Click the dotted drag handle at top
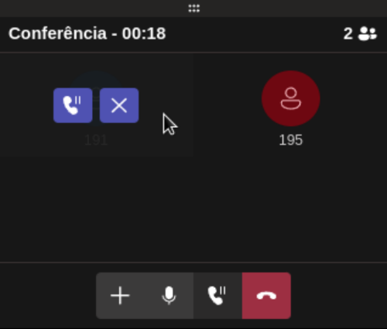 point(193,9)
